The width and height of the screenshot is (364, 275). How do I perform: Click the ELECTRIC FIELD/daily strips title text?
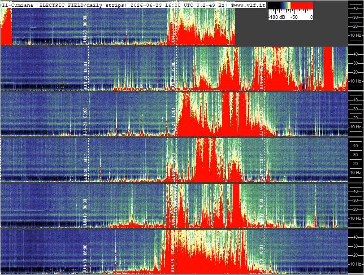[x=82, y=5]
